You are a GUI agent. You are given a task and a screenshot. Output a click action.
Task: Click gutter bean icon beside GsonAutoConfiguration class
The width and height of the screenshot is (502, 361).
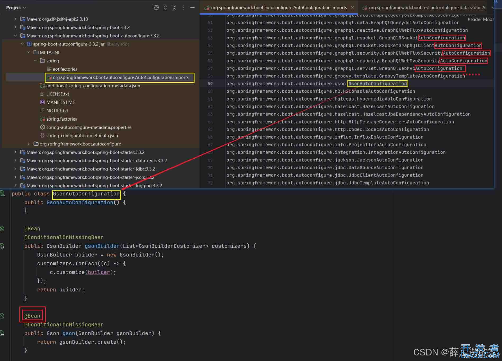pyautogui.click(x=2, y=194)
